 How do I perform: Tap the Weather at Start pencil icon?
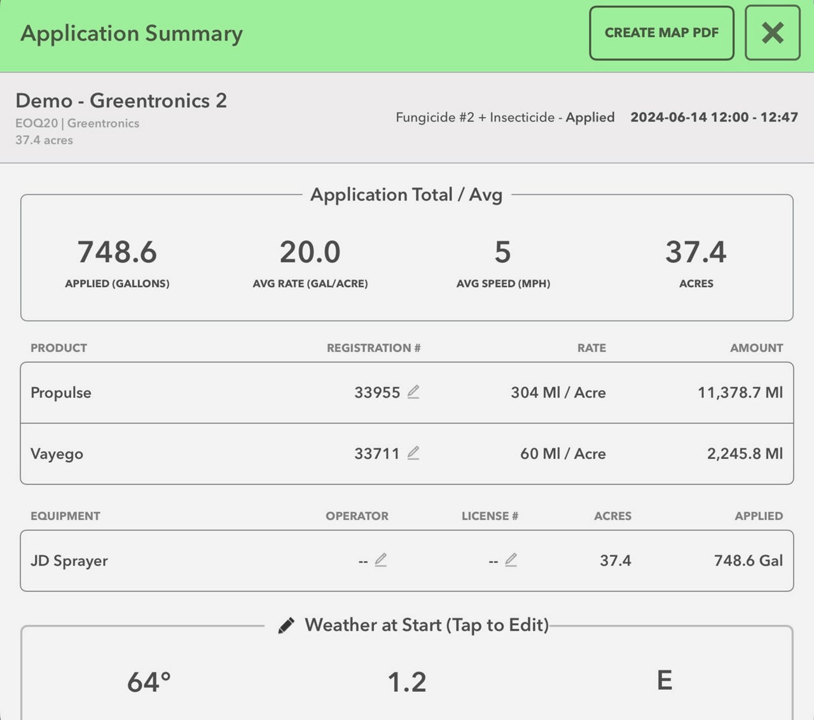coord(286,625)
